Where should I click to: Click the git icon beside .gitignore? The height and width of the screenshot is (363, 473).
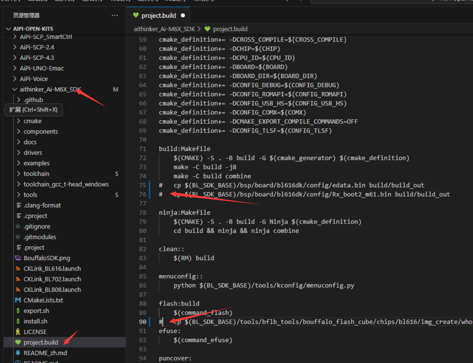[18, 226]
